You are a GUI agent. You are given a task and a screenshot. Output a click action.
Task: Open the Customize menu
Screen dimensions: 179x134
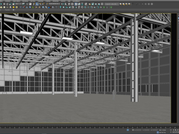coord(40,1)
